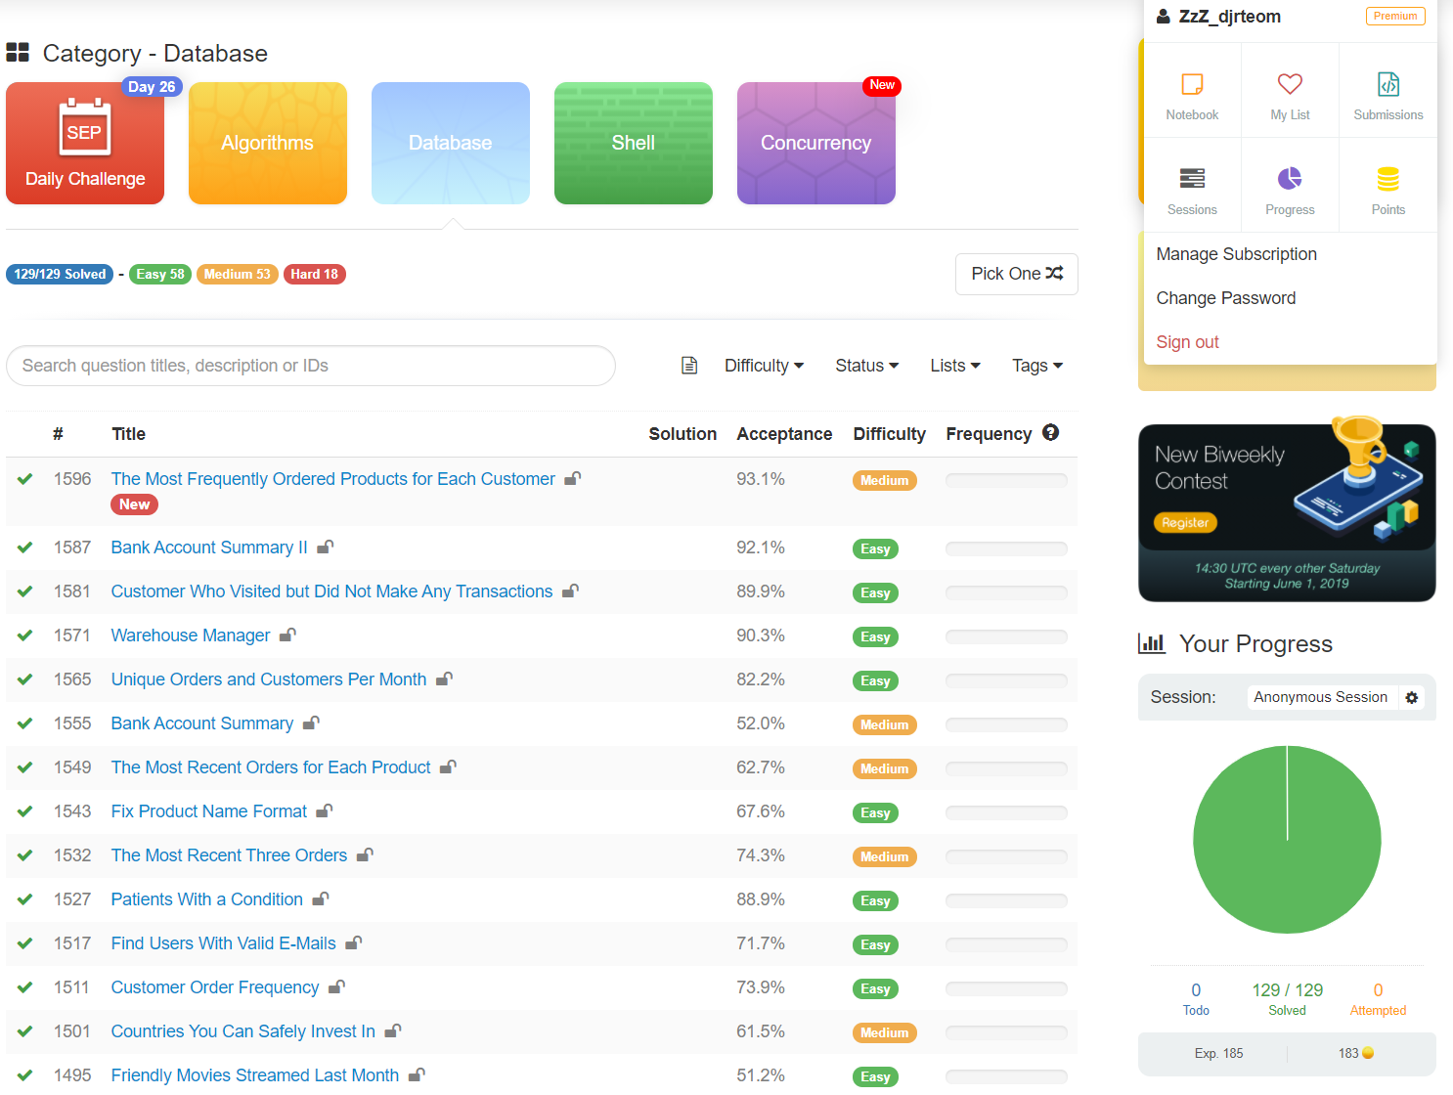The image size is (1453, 1095).
Task: Choose Sign out from user menu
Action: click(x=1187, y=342)
